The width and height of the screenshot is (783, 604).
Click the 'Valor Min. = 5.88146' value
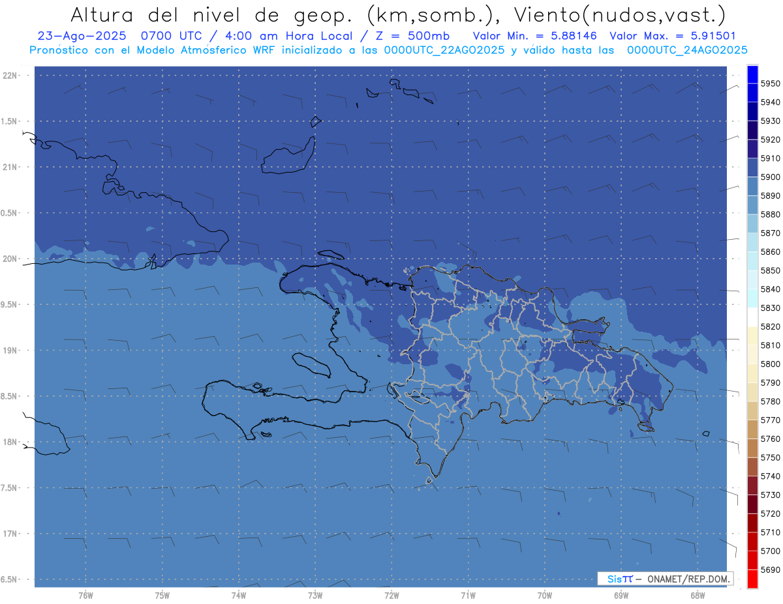[534, 36]
